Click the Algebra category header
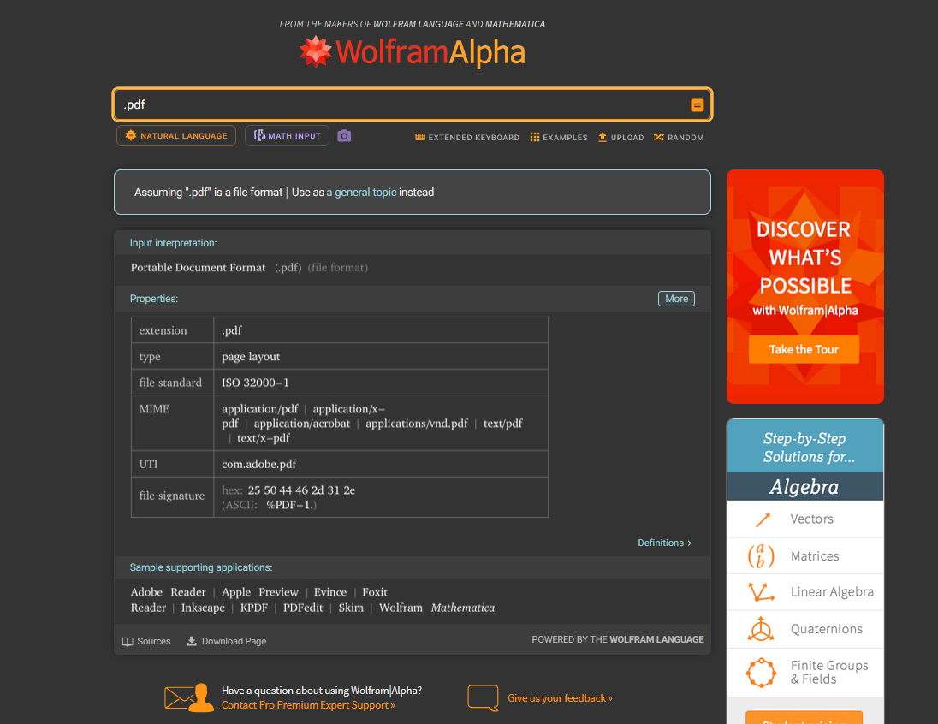The height and width of the screenshot is (724, 938). [x=804, y=486]
